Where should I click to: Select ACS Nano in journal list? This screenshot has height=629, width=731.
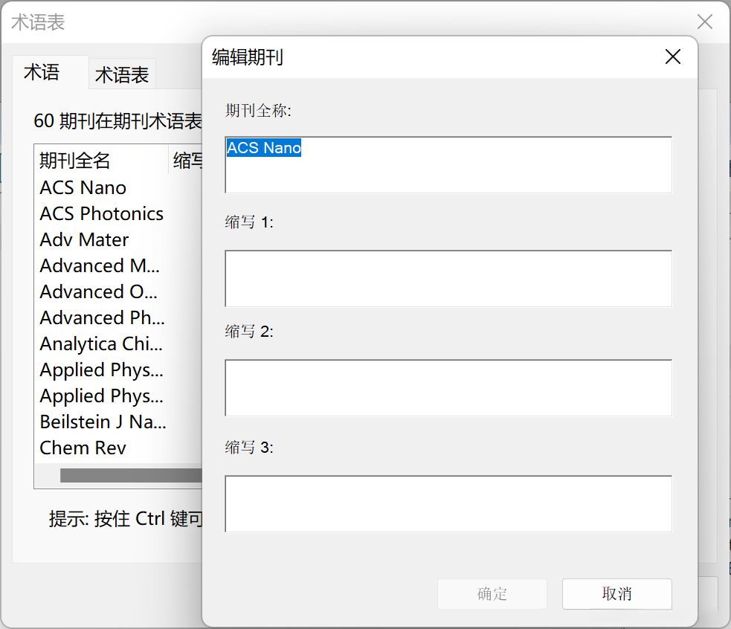(83, 187)
